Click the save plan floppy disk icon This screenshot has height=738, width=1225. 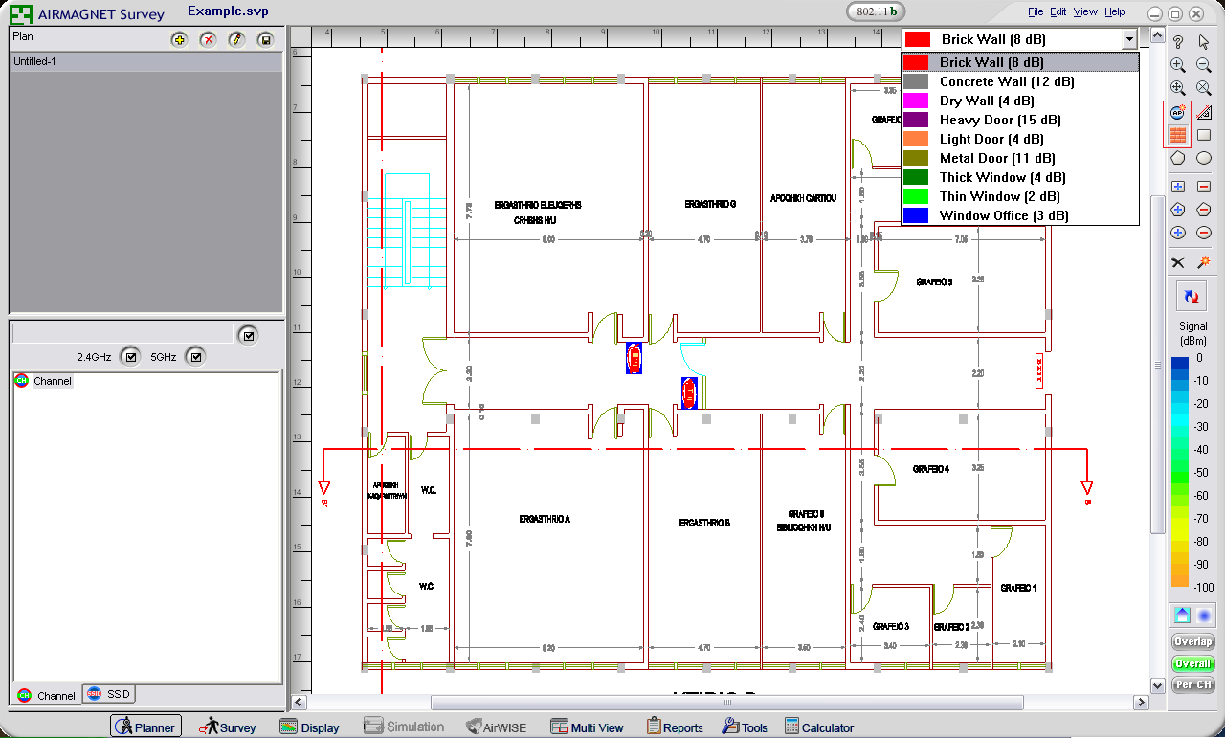click(x=265, y=39)
